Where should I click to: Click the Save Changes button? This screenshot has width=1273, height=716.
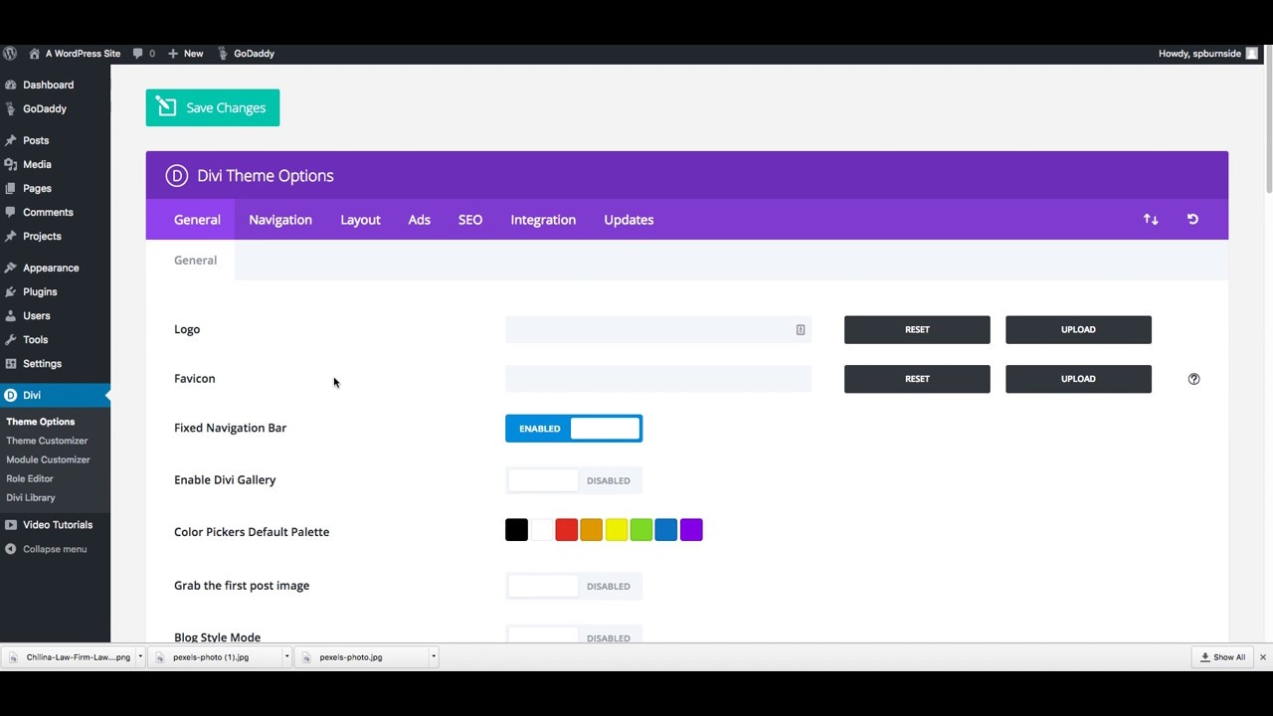[212, 107]
